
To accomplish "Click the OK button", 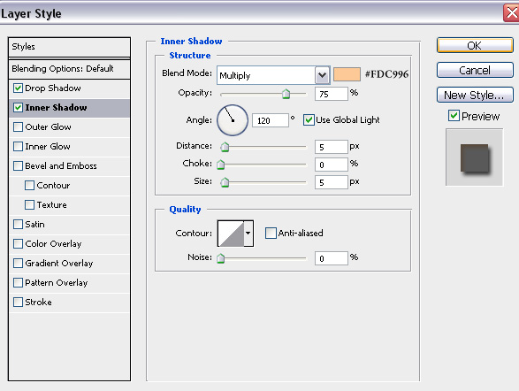I will pyautogui.click(x=475, y=45).
